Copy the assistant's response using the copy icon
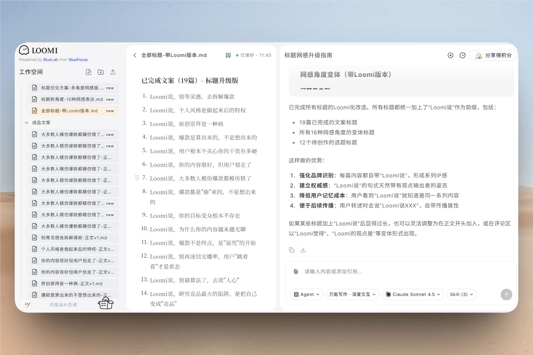 tap(291, 250)
